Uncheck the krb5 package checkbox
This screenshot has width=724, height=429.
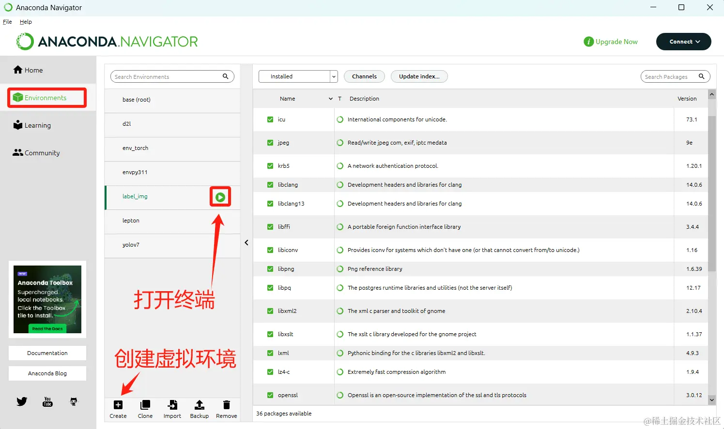(x=270, y=166)
